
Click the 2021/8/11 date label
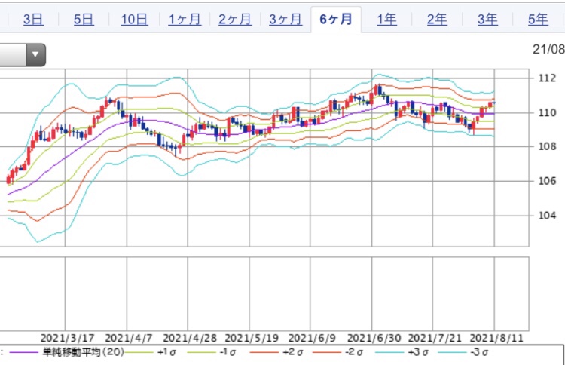point(496,339)
